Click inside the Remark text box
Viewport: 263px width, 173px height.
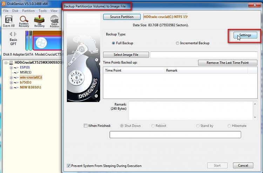click(191, 110)
